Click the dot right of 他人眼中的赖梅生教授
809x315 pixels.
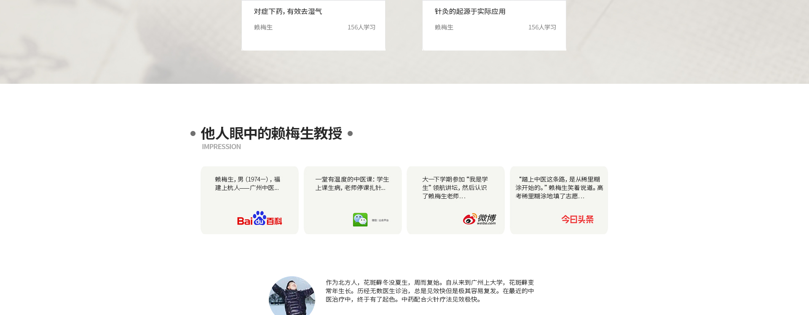click(350, 133)
